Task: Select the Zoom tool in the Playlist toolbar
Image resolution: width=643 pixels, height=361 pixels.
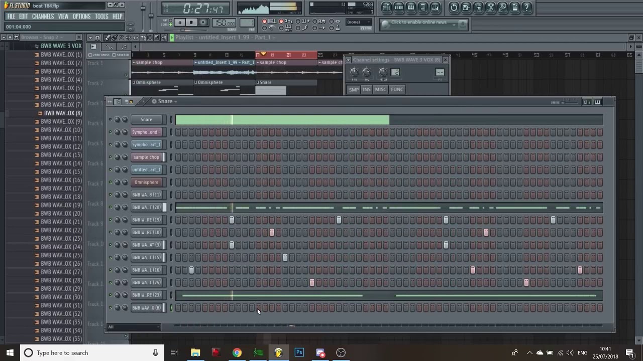Action: 157,38
